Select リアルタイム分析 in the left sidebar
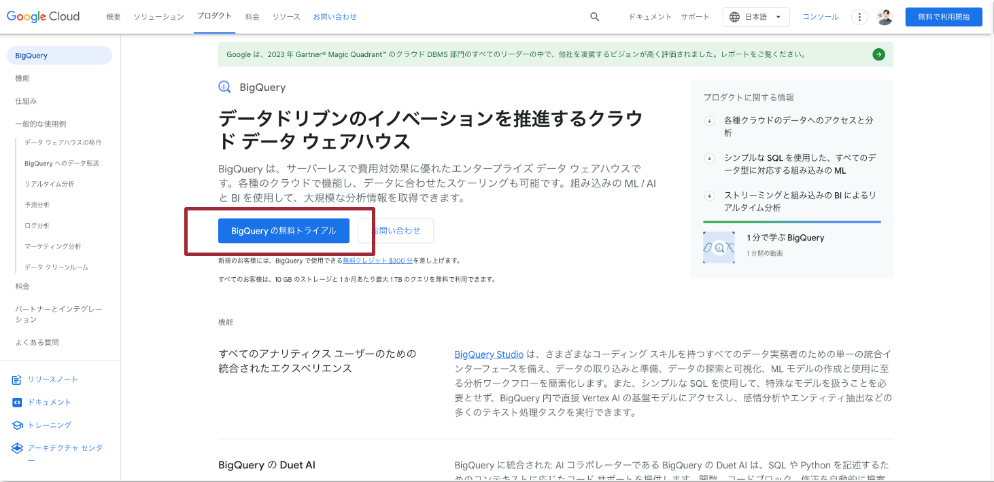The height and width of the screenshot is (482, 994). click(x=49, y=184)
